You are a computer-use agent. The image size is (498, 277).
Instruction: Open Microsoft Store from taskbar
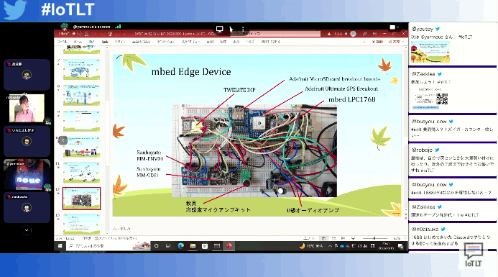click(x=205, y=246)
